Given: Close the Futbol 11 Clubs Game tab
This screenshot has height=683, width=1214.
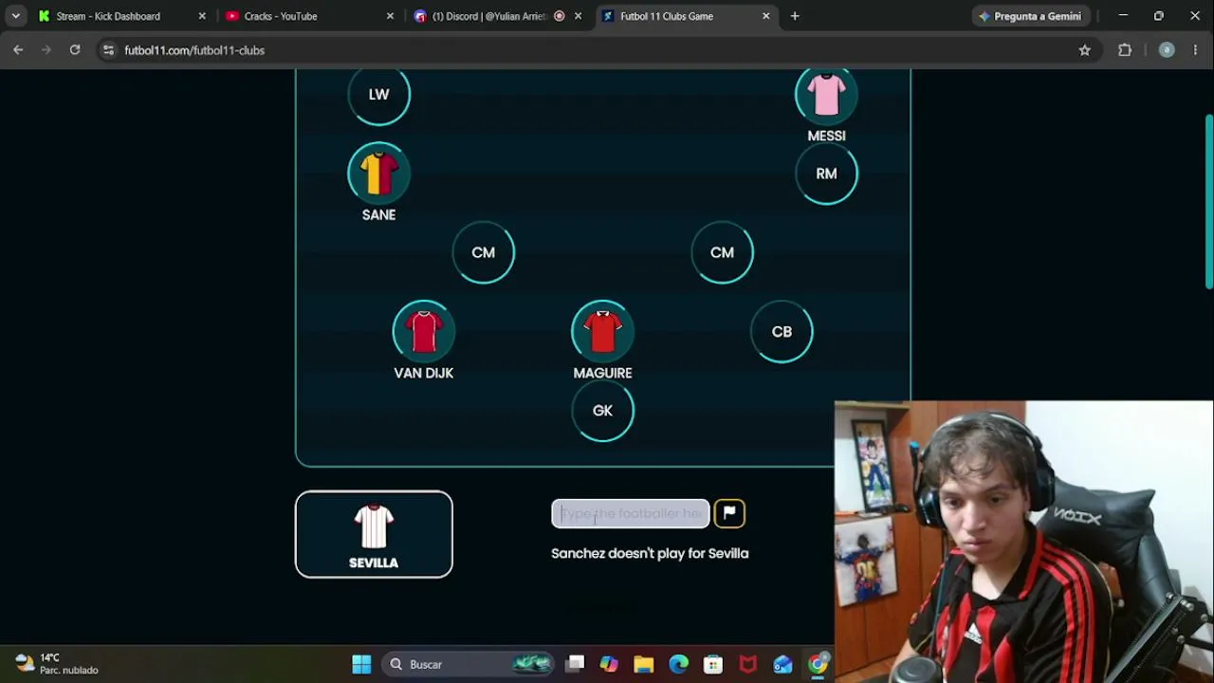Looking at the screenshot, I should [x=766, y=16].
